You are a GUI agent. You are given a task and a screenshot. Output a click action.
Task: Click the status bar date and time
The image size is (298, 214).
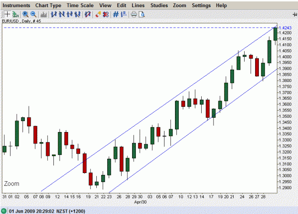[47, 211]
